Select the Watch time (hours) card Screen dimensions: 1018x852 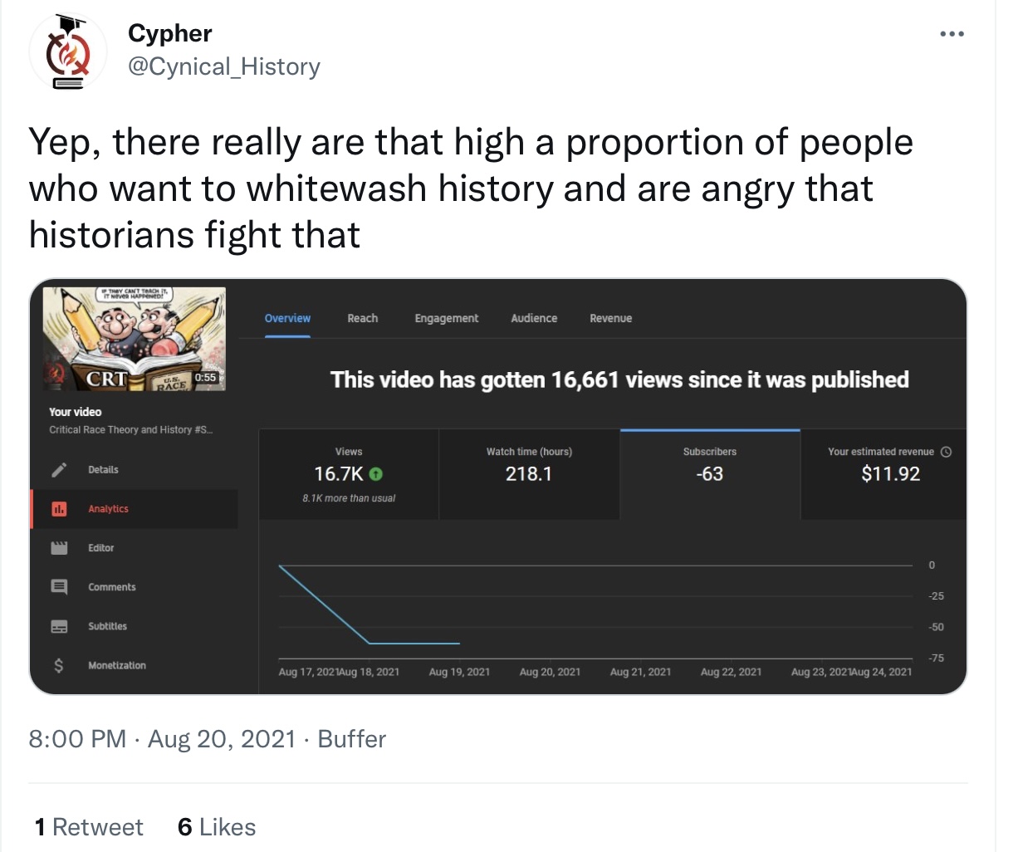[529, 474]
